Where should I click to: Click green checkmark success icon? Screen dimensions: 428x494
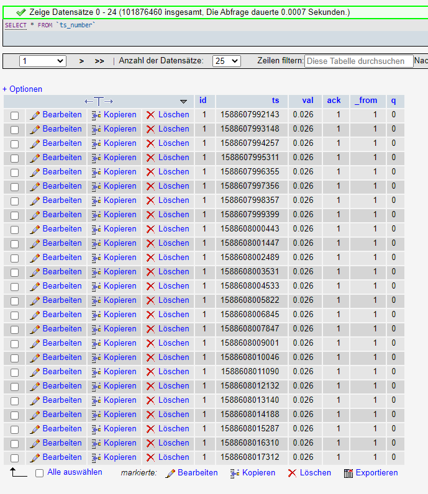[x=21, y=12]
